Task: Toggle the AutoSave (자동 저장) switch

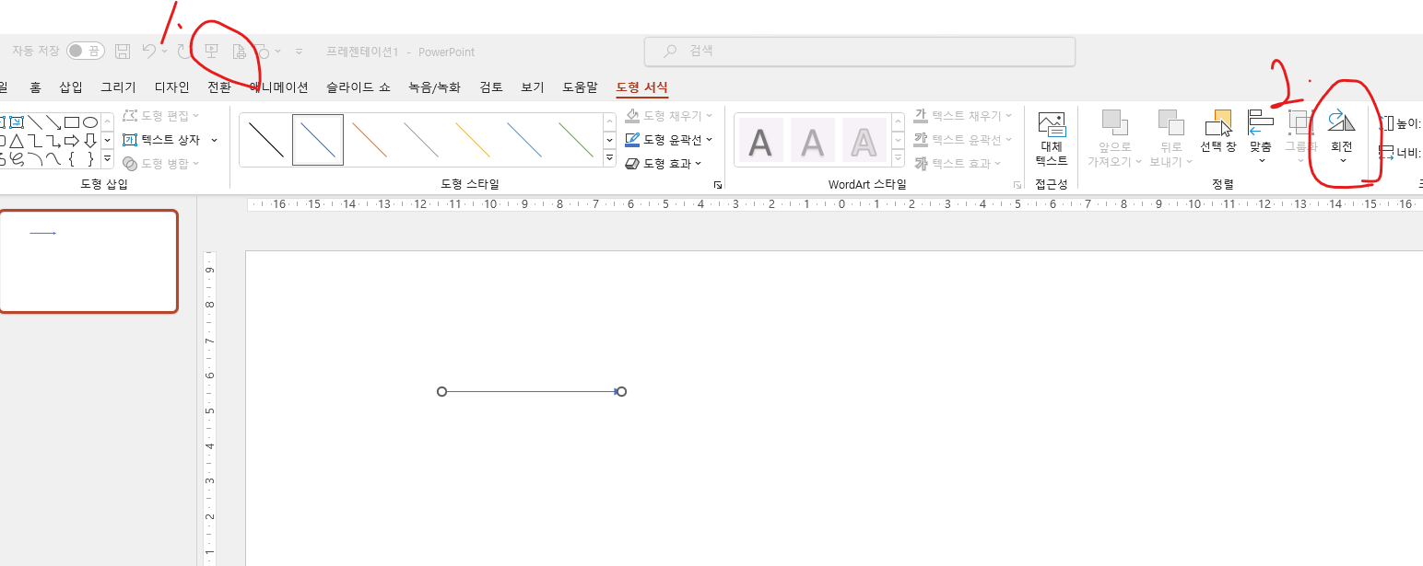Action: 85,52
